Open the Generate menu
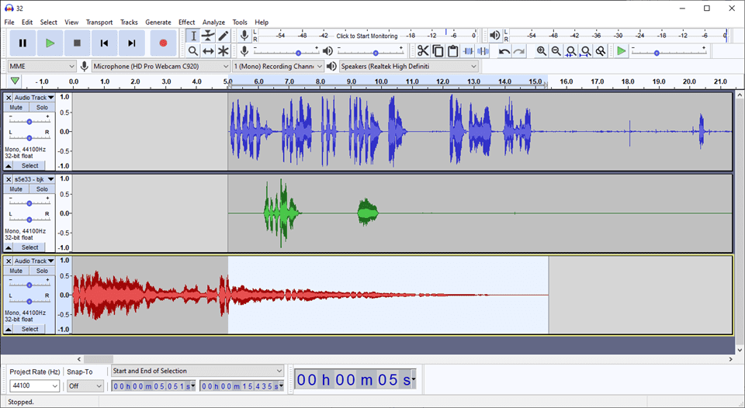The width and height of the screenshot is (745, 408). 158,22
